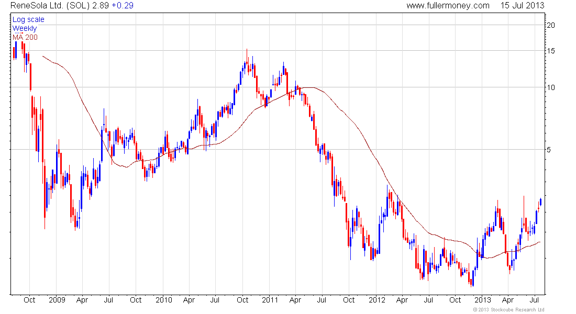576x314 pixels.
Task: Click the 2009 year label on time axis
Action: pos(57,300)
